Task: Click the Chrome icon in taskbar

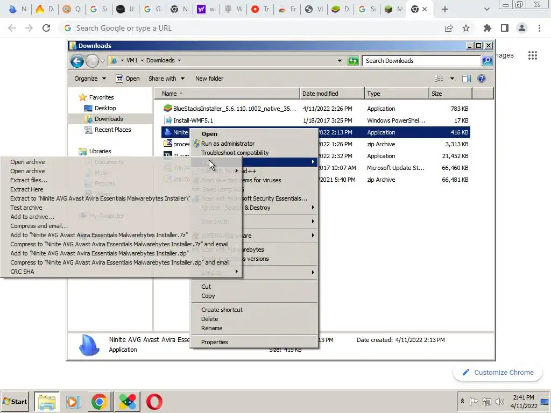Action: 100,402
